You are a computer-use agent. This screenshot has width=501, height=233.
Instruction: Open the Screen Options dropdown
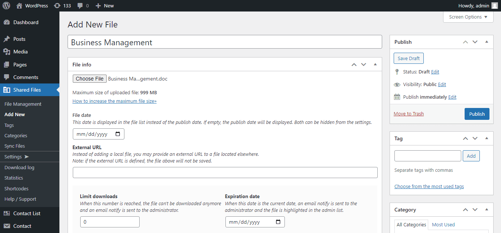(x=468, y=17)
